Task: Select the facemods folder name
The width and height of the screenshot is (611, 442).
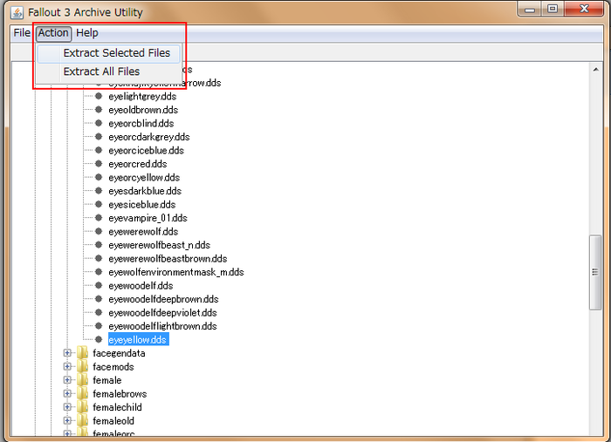Action: pos(113,367)
